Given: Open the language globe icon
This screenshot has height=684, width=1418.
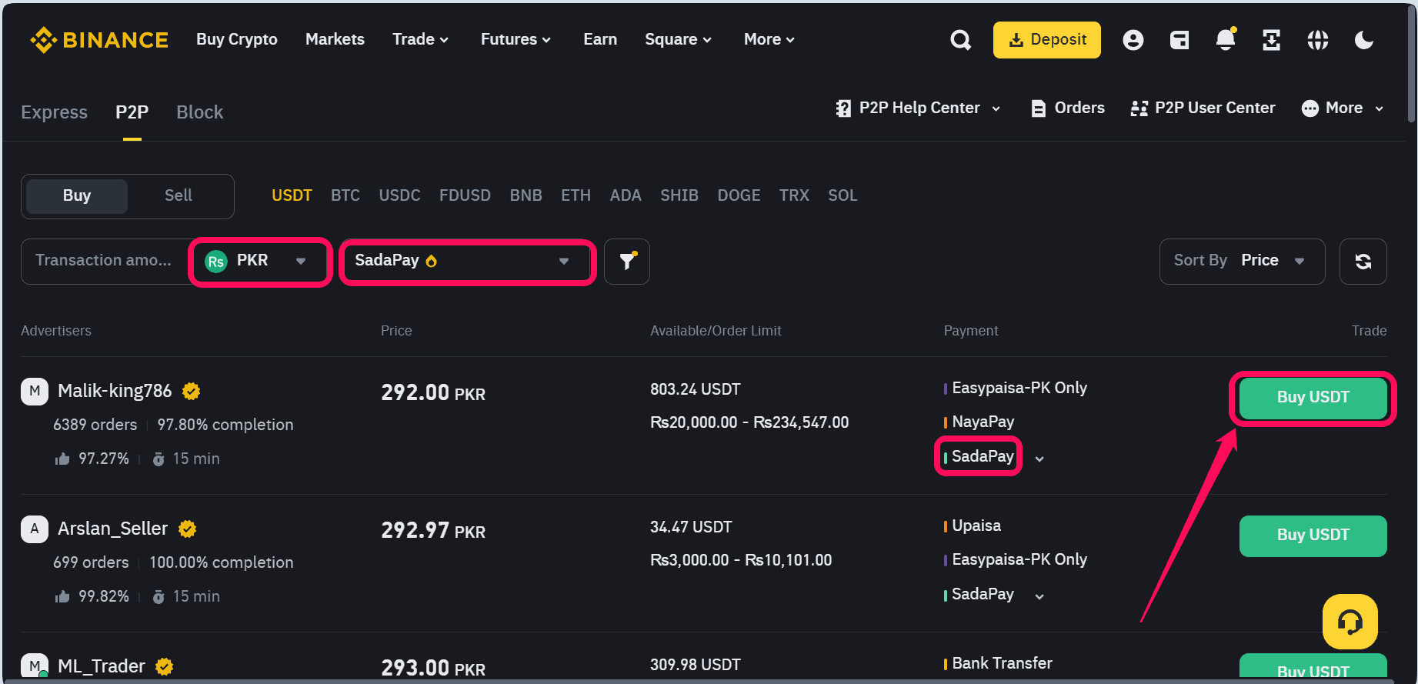Looking at the screenshot, I should tap(1318, 40).
